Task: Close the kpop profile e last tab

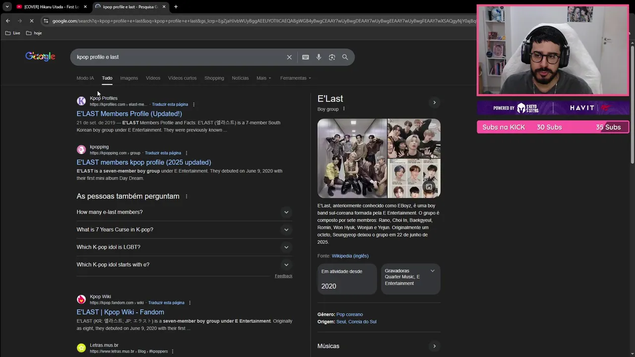Action: point(164,7)
